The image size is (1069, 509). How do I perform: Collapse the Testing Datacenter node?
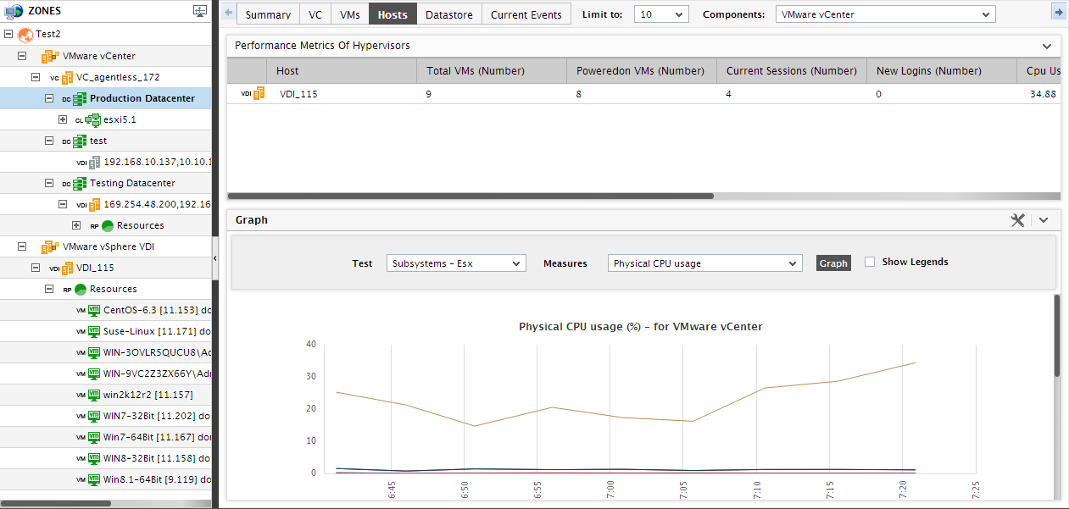(x=49, y=183)
